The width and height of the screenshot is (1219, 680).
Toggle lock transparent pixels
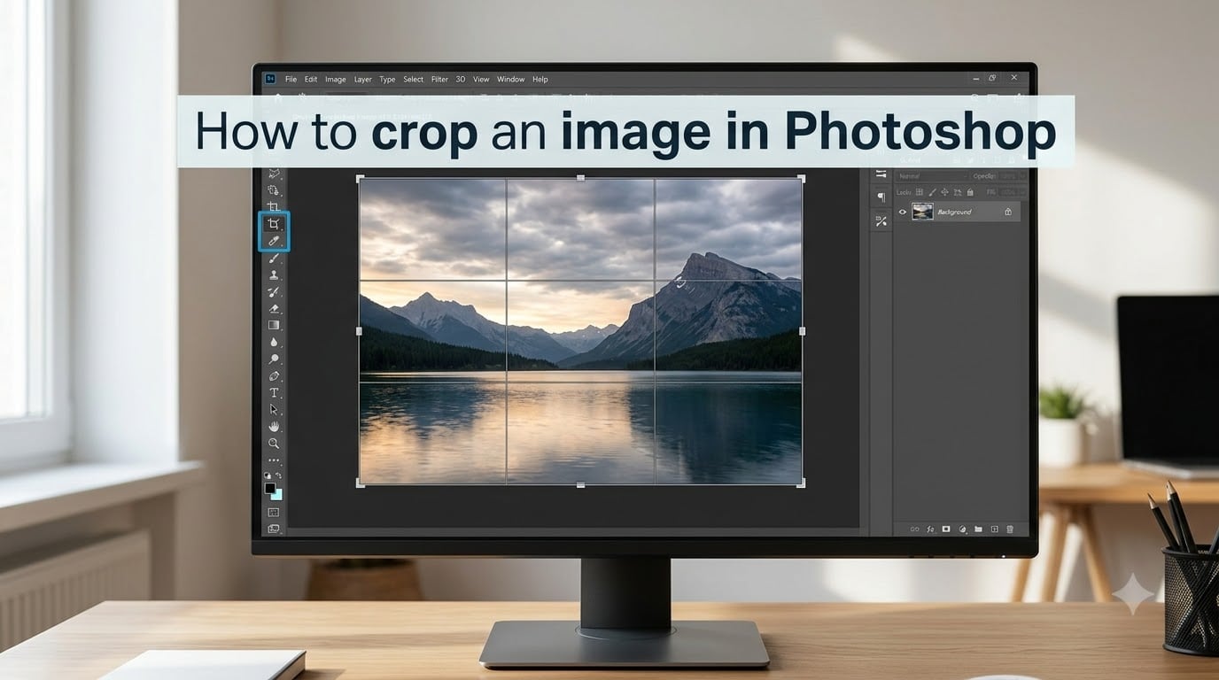(920, 192)
